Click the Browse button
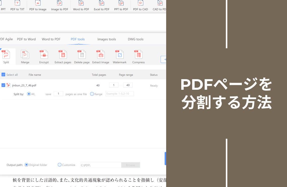The width and height of the screenshot is (287, 187). 130,165
